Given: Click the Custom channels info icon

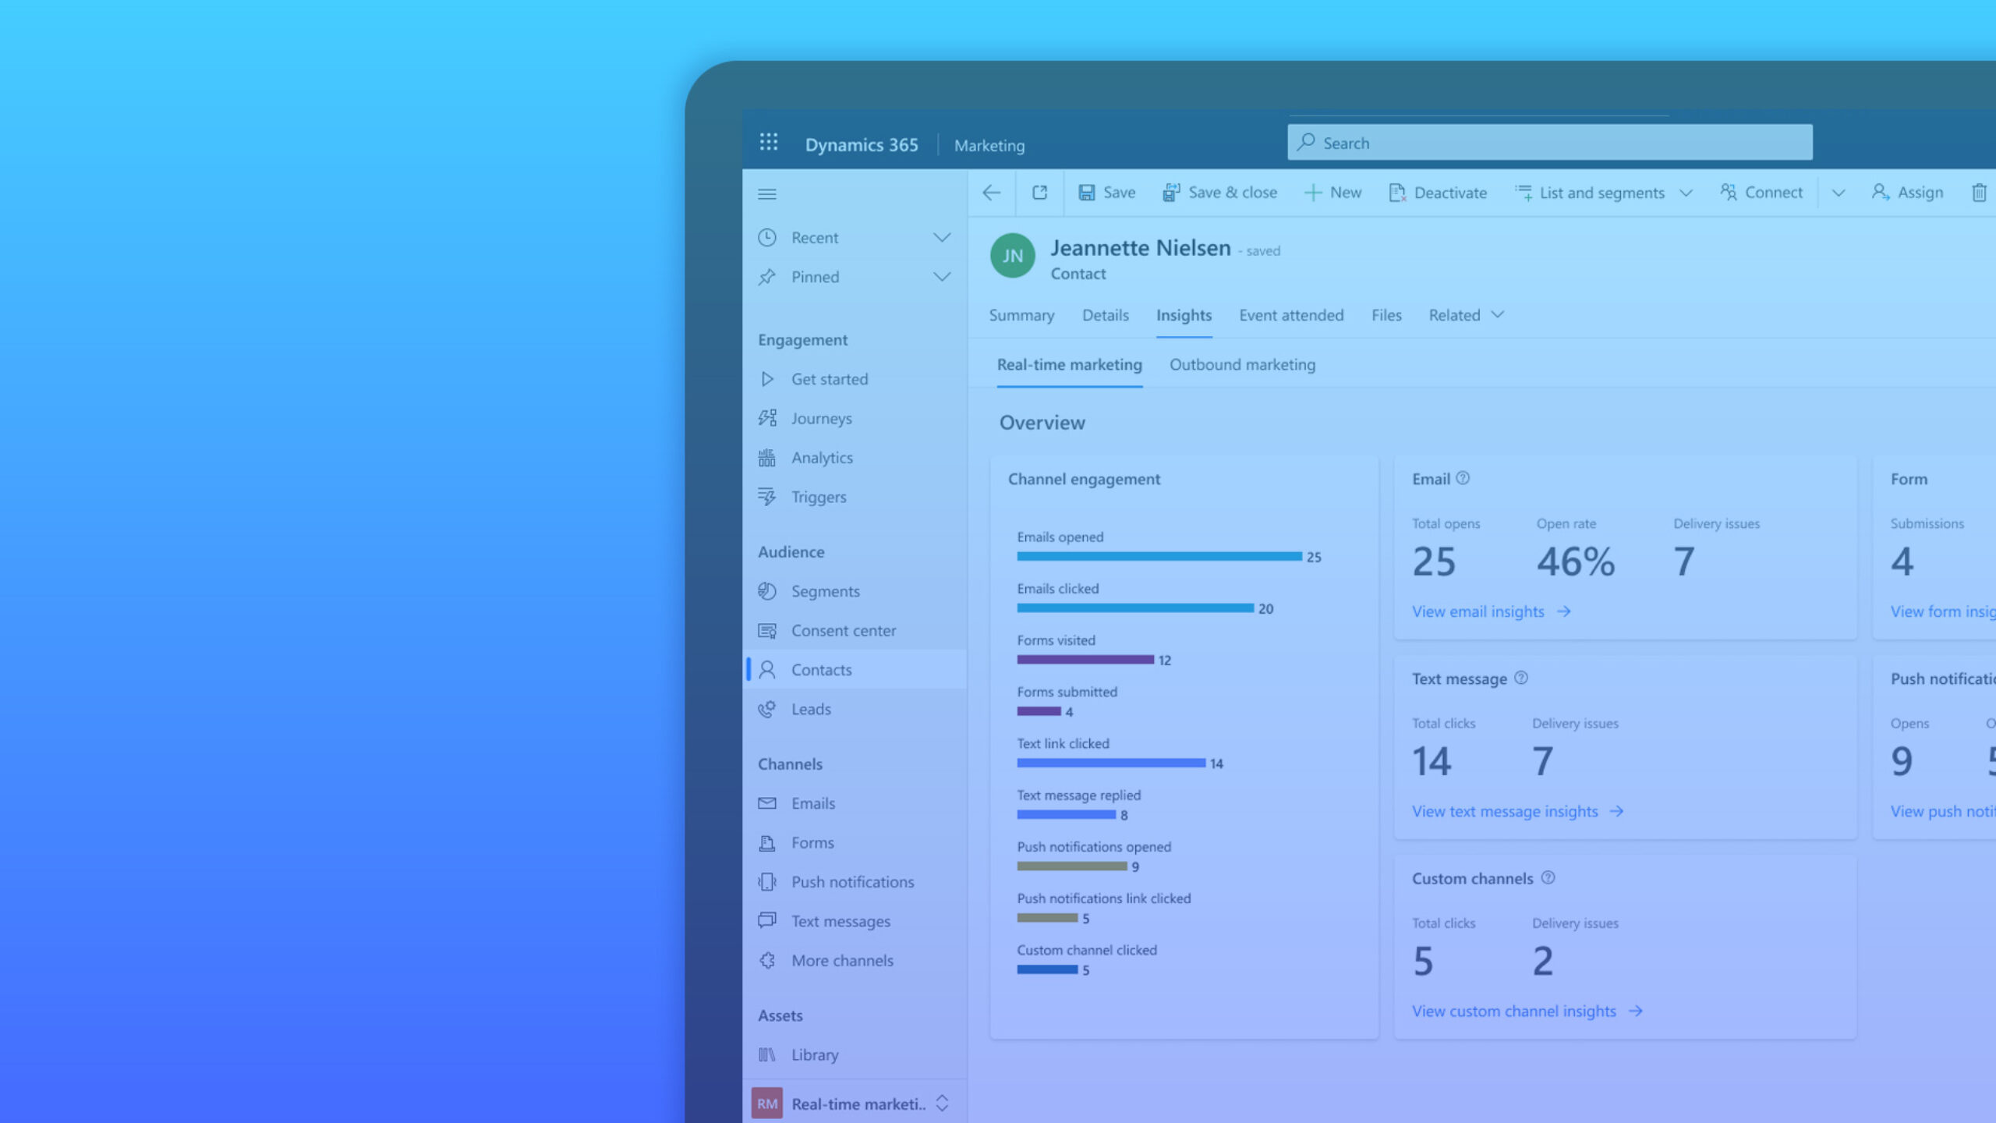Looking at the screenshot, I should [x=1548, y=878].
